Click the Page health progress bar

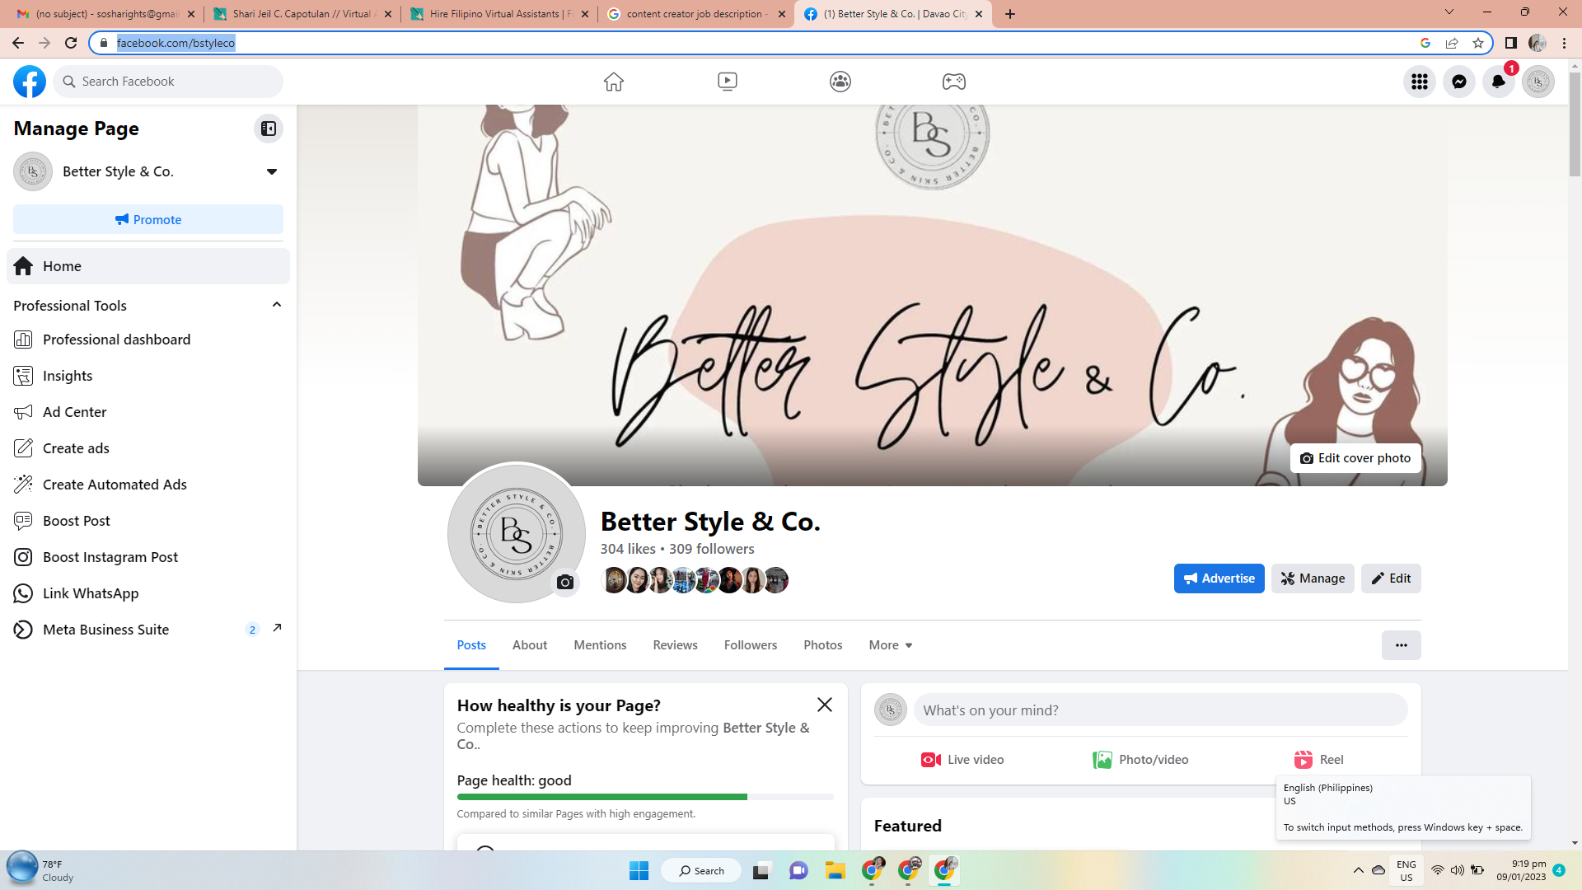(x=644, y=797)
